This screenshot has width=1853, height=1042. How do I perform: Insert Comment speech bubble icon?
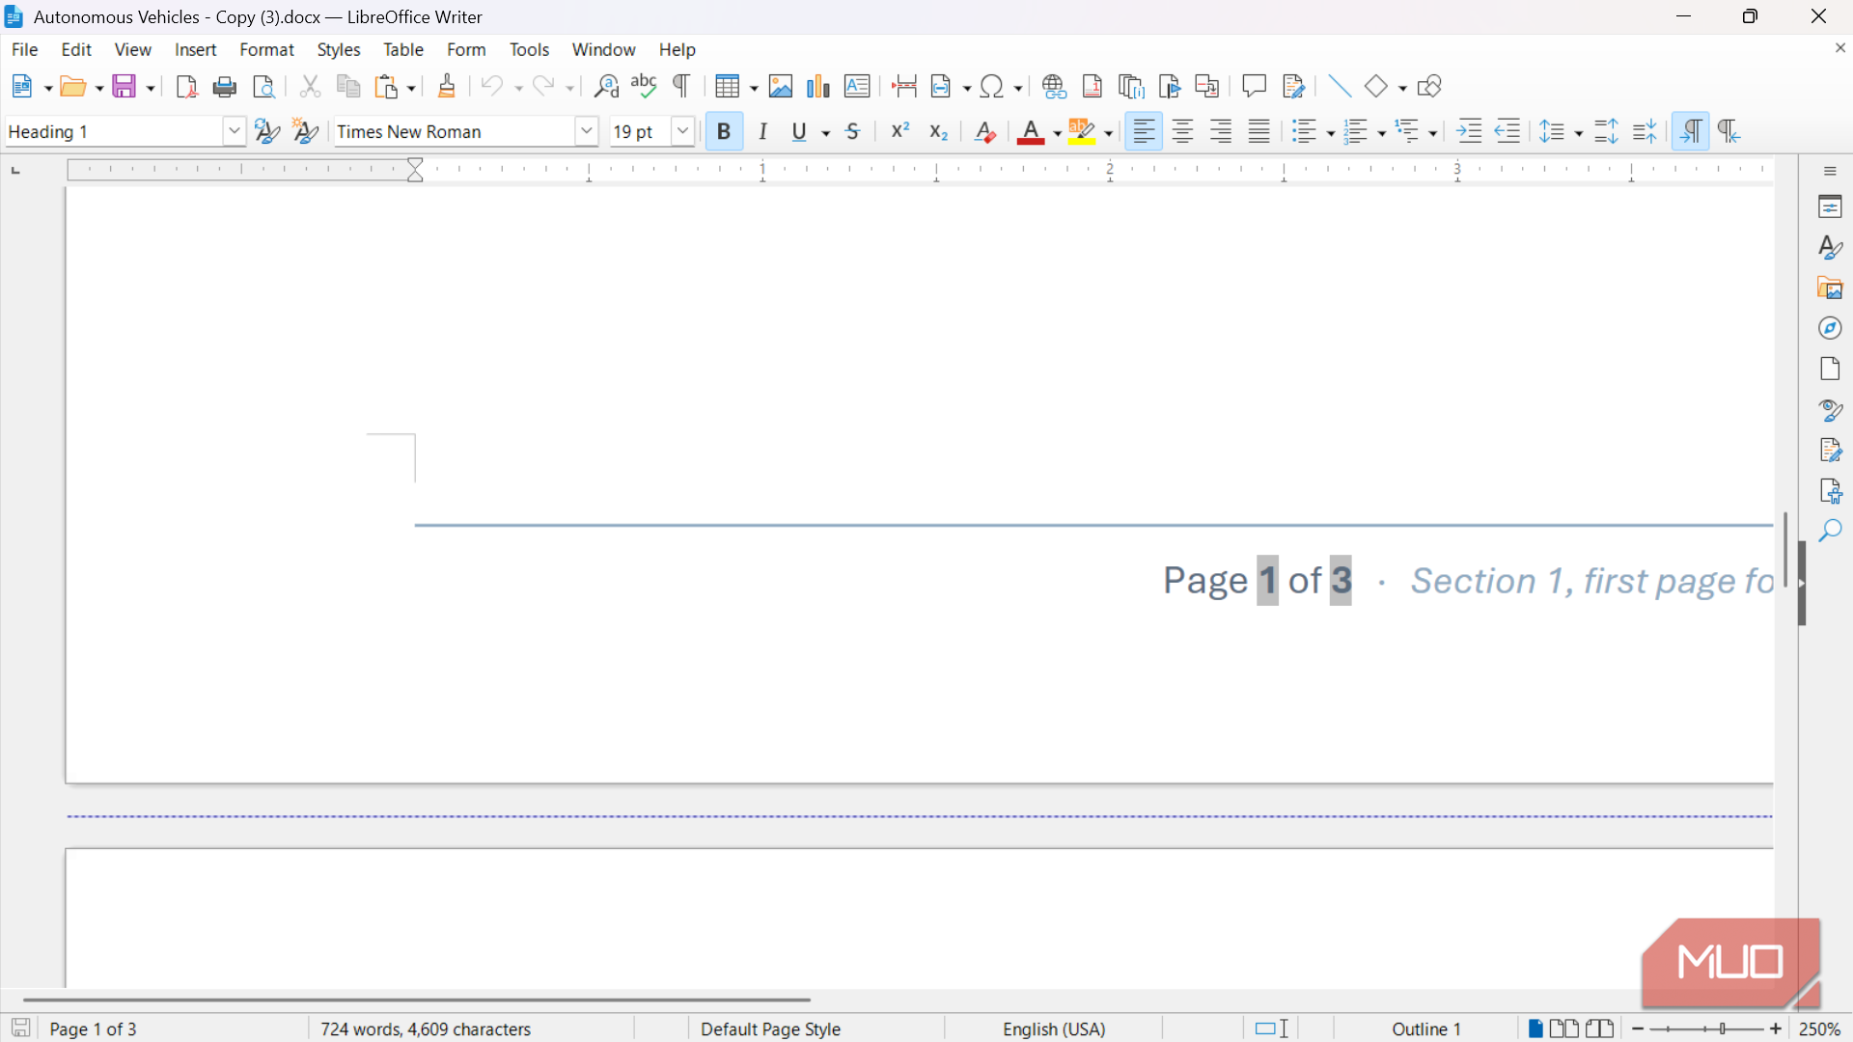pos(1255,87)
